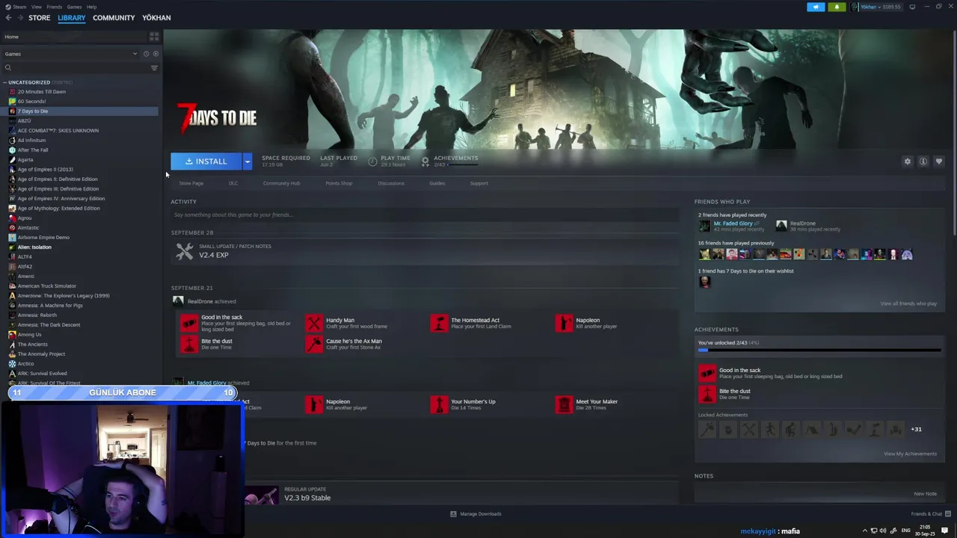957x538 pixels.
Task: Click View all friends who play
Action: coord(908,303)
